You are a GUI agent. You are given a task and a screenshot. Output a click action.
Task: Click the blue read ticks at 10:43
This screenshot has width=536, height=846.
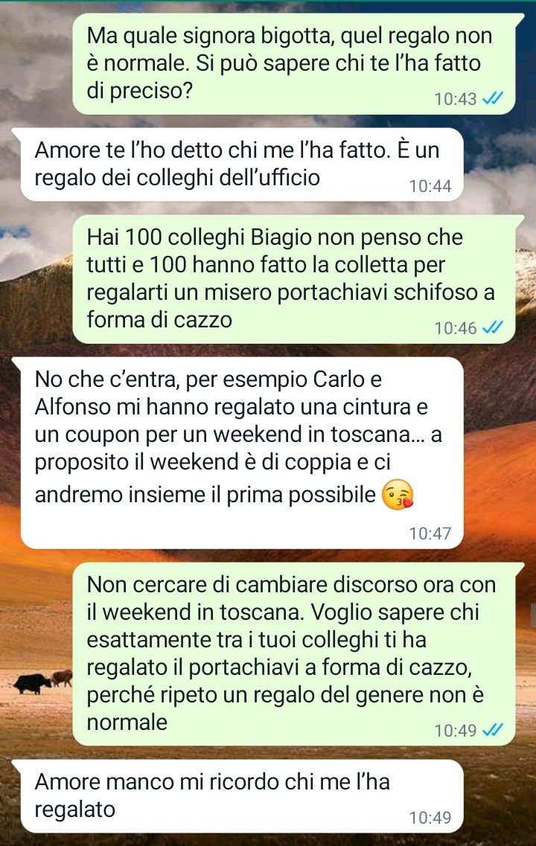click(492, 99)
